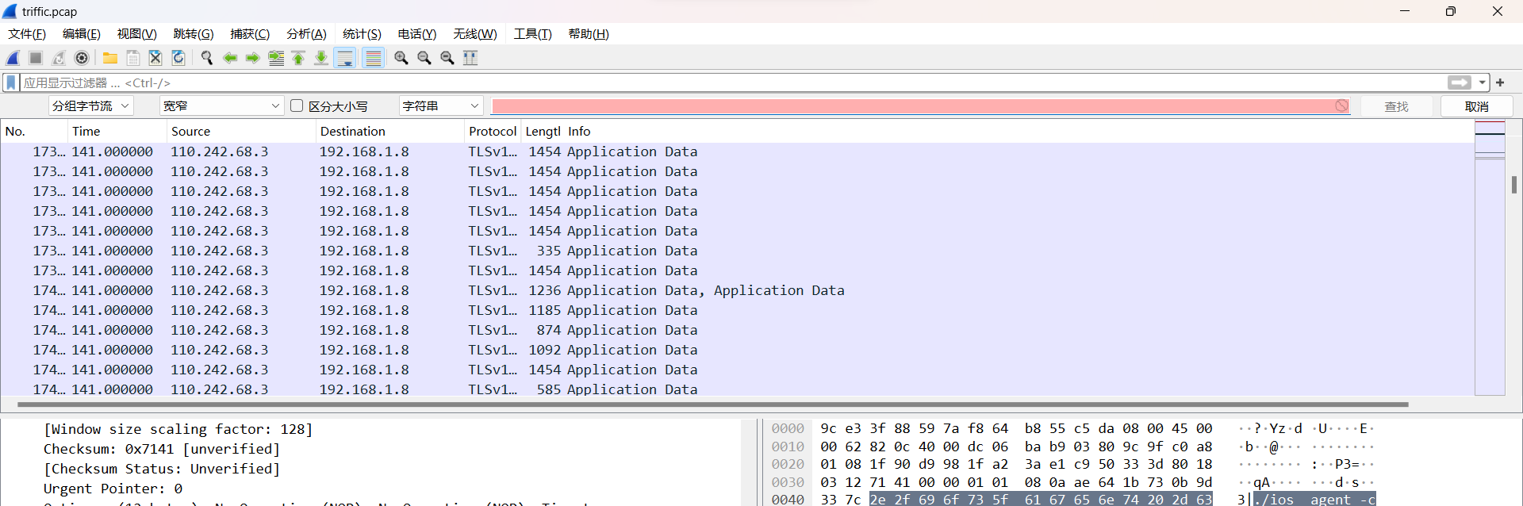Click the packet list vertical scrollbar thumb
This screenshot has height=506, width=1523.
1514,185
